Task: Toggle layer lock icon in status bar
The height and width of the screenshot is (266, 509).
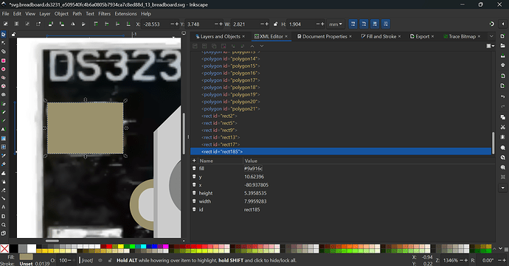Action: [110, 260]
